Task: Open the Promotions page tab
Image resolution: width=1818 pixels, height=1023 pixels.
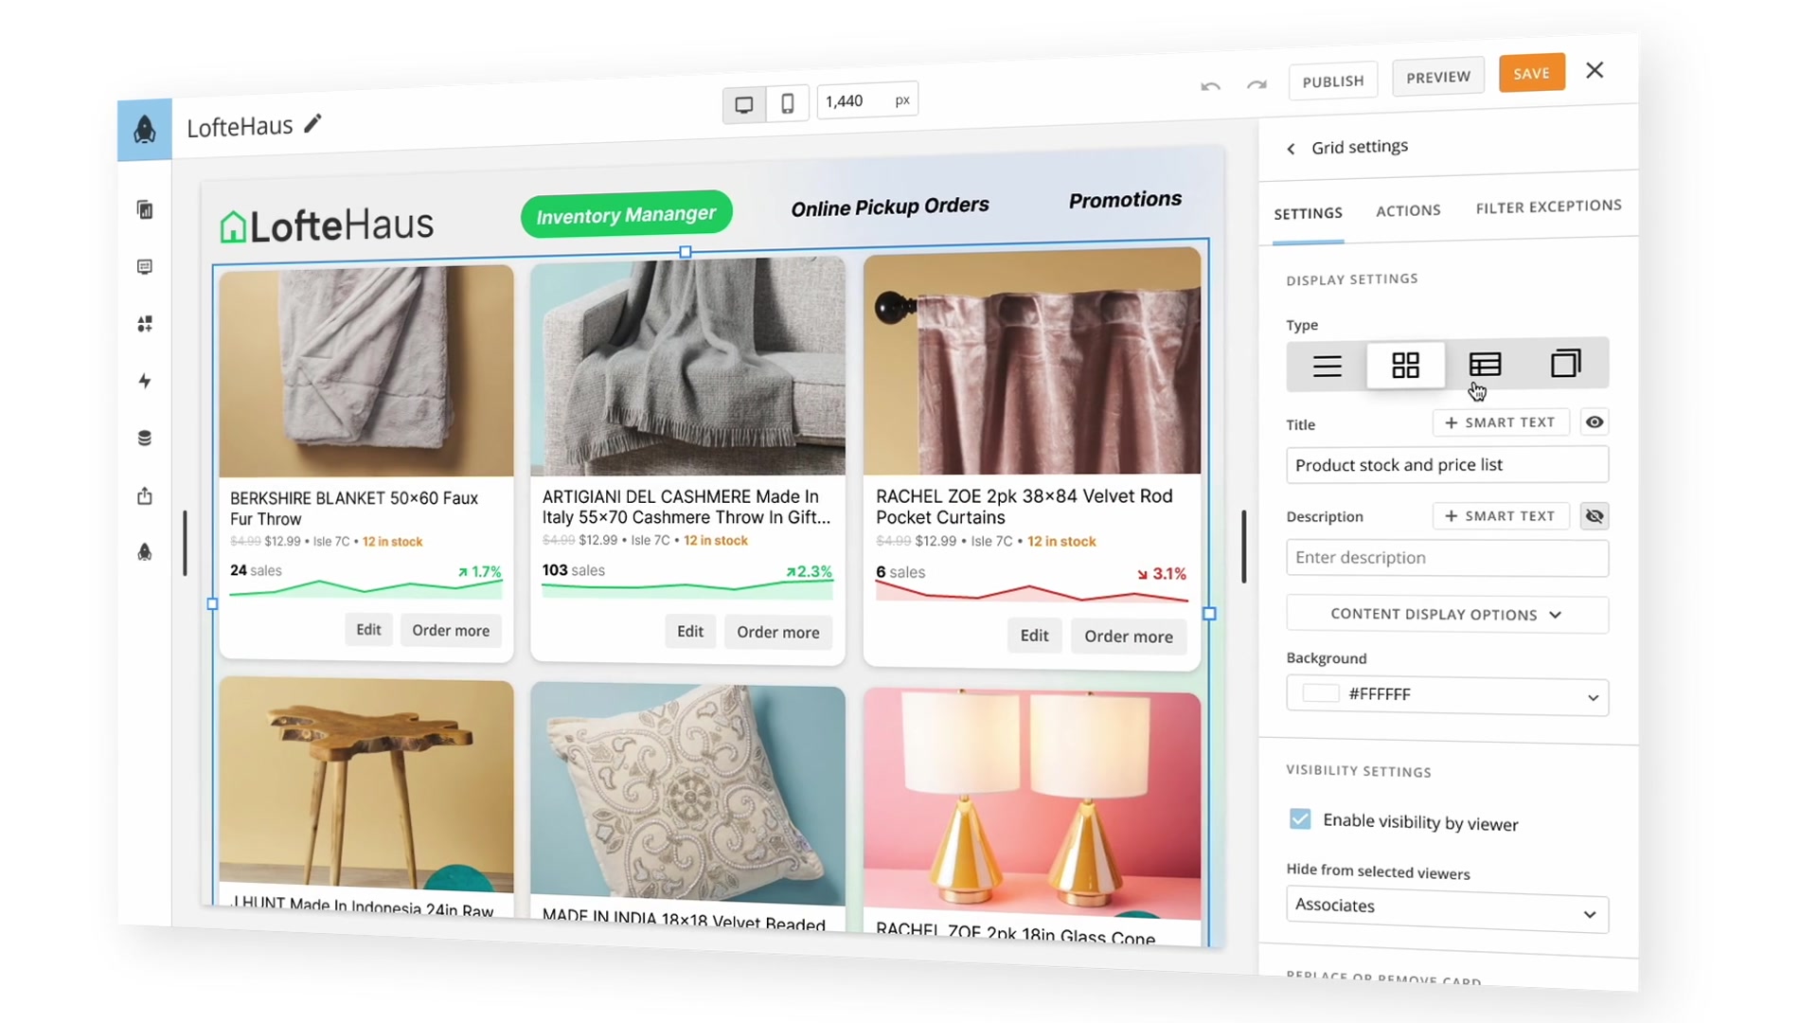Action: [x=1125, y=200]
